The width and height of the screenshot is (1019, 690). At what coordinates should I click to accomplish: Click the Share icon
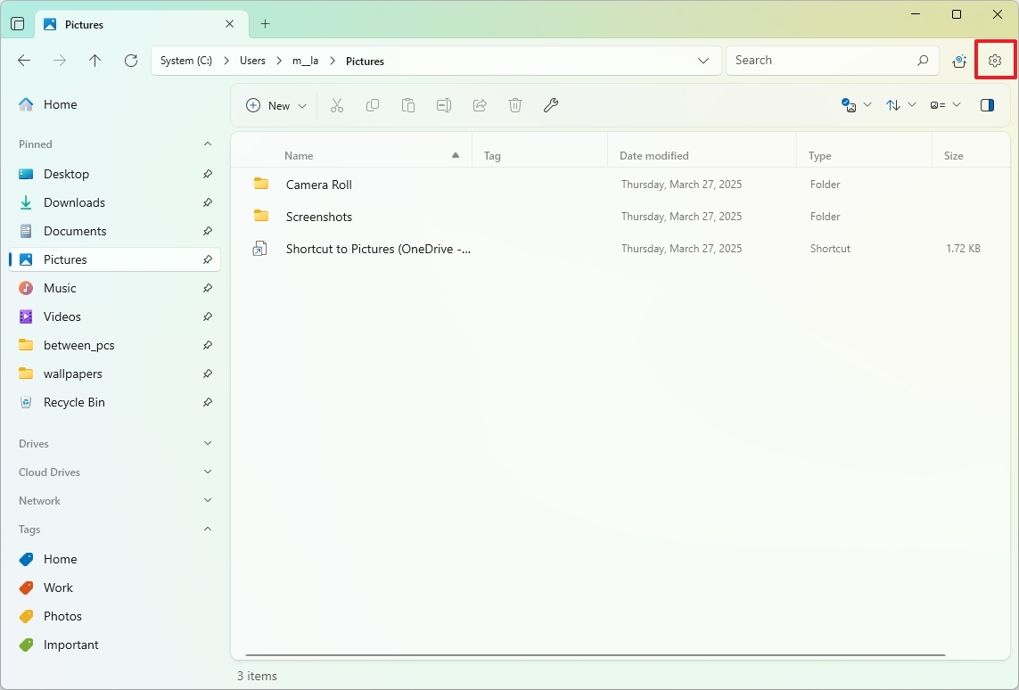click(480, 105)
